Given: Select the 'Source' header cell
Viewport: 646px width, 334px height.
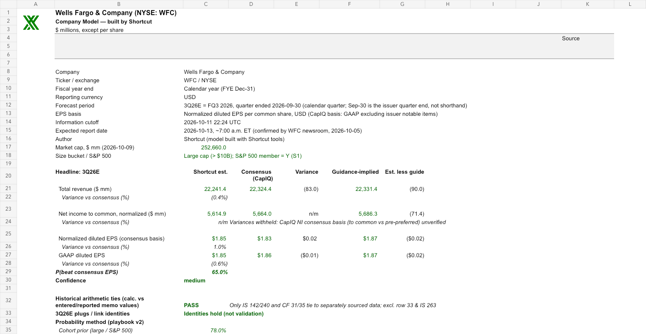Looking at the screenshot, I should click(571, 38).
